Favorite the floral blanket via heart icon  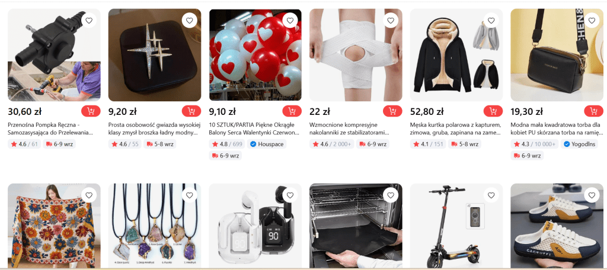(x=89, y=195)
